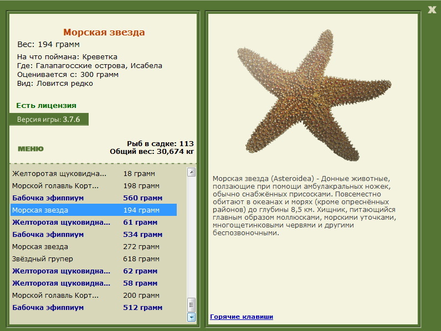The width and height of the screenshot is (441, 331).
Task: Close the fish keepnet window with X
Action: pos(432,10)
